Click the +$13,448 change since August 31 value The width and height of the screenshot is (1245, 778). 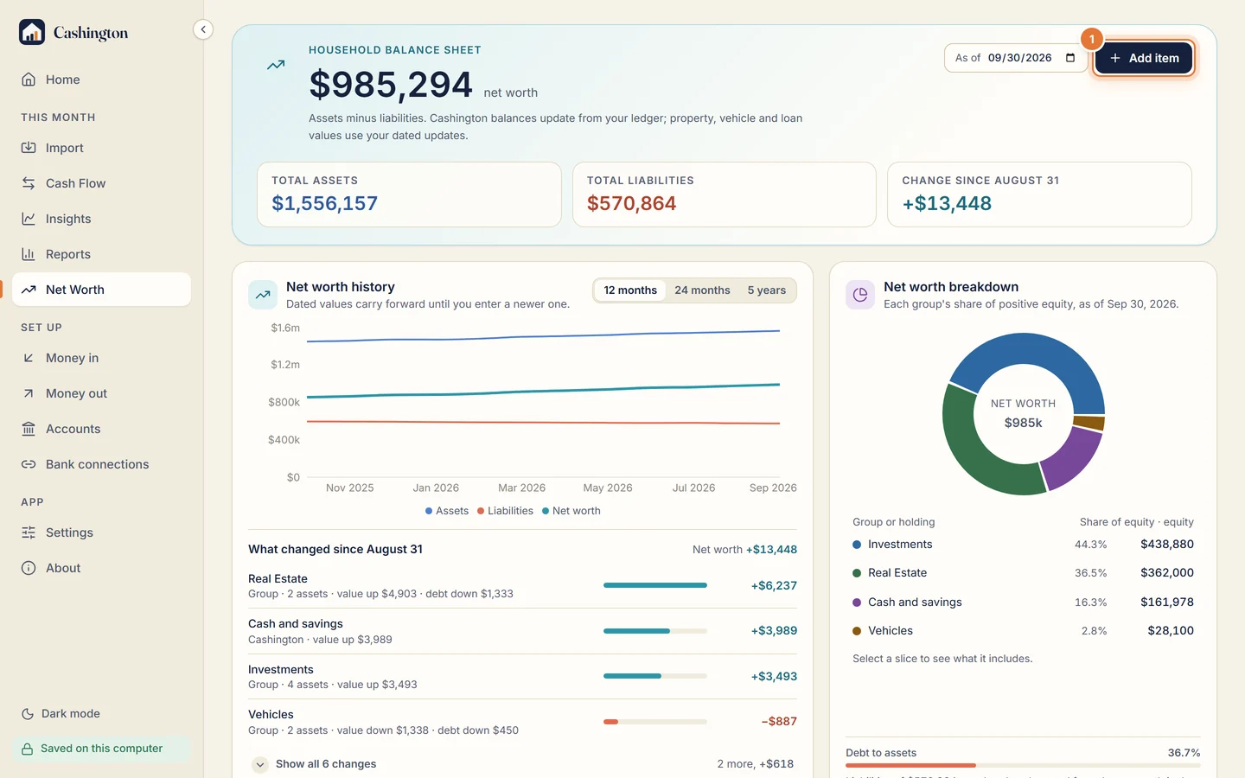(947, 203)
